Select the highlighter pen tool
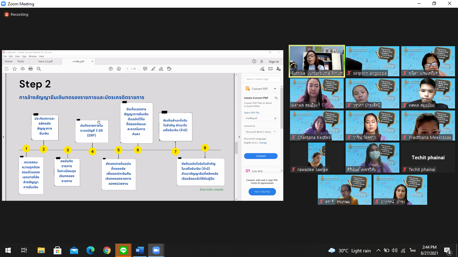 pos(153,69)
